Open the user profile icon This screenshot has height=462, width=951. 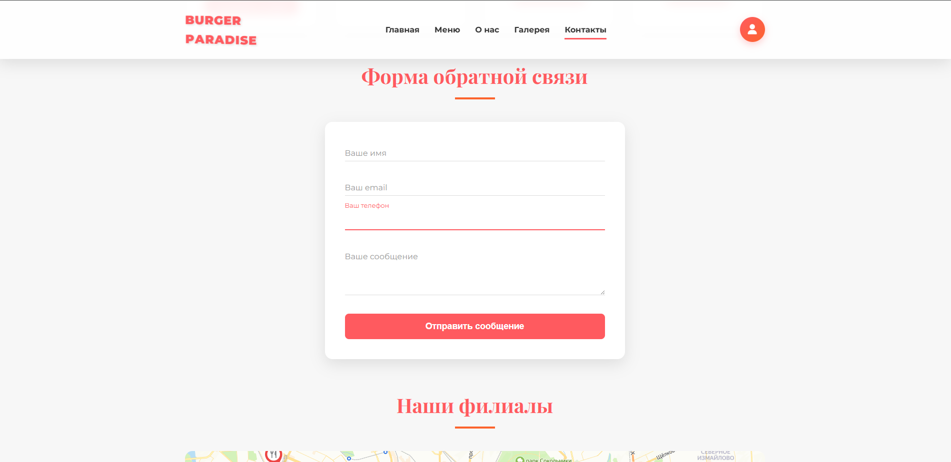click(752, 29)
